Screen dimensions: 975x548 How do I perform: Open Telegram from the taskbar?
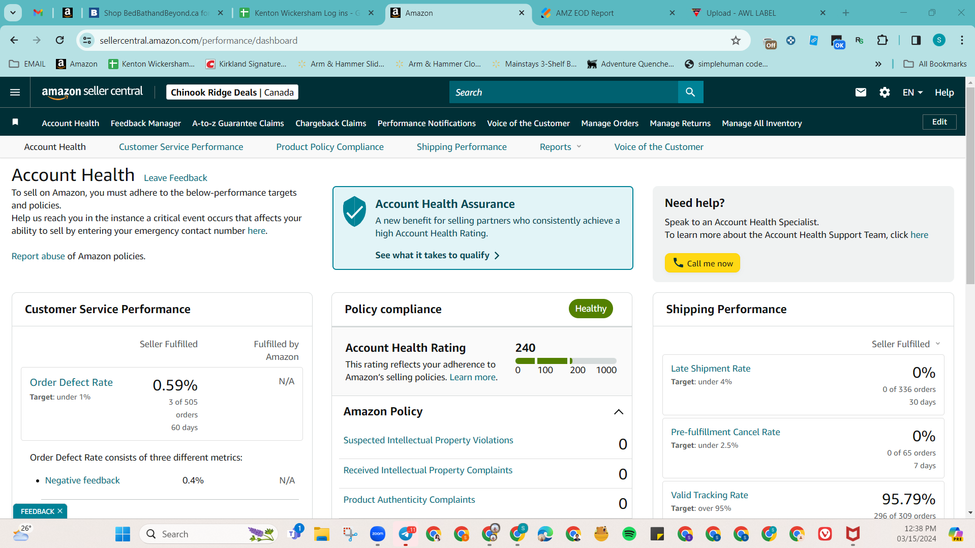click(x=406, y=534)
